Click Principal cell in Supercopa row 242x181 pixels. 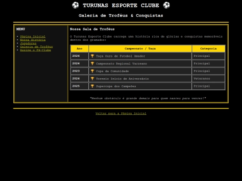[x=208, y=86]
